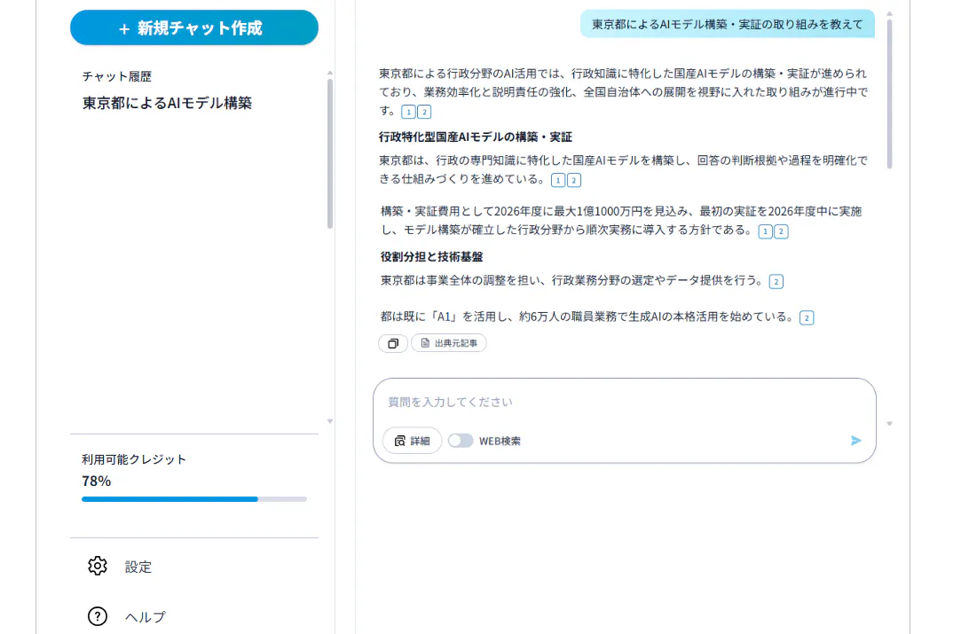Send the message with arrow icon
Screen dimensions: 953x634
coord(855,441)
